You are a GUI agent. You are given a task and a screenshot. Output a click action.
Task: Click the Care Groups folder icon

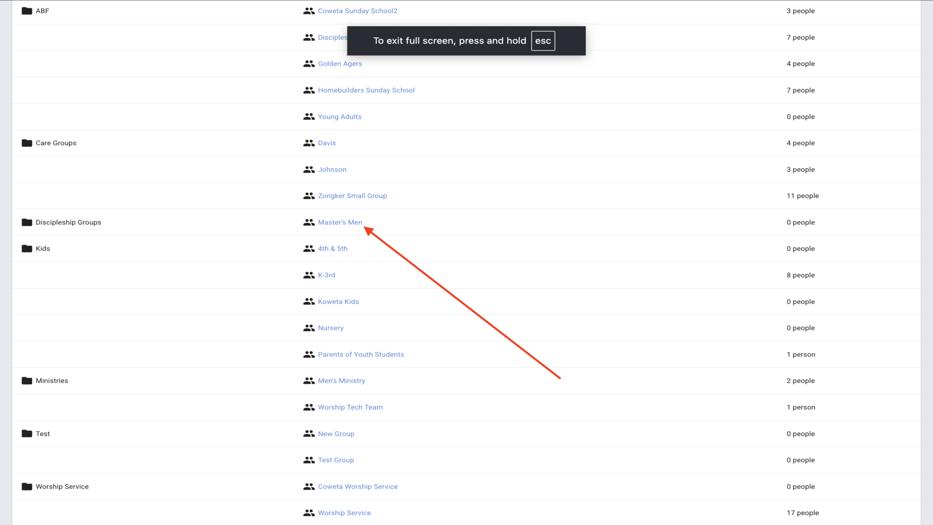pos(27,143)
